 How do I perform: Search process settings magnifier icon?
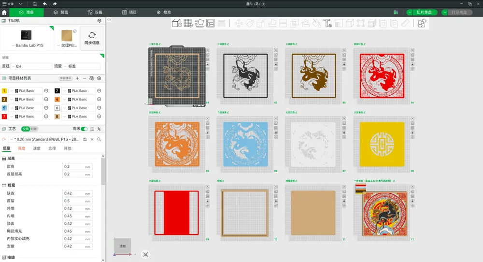pos(99,139)
